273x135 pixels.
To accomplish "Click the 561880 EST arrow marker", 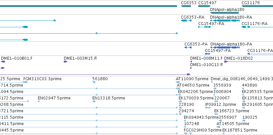I will [x=94, y=82].
